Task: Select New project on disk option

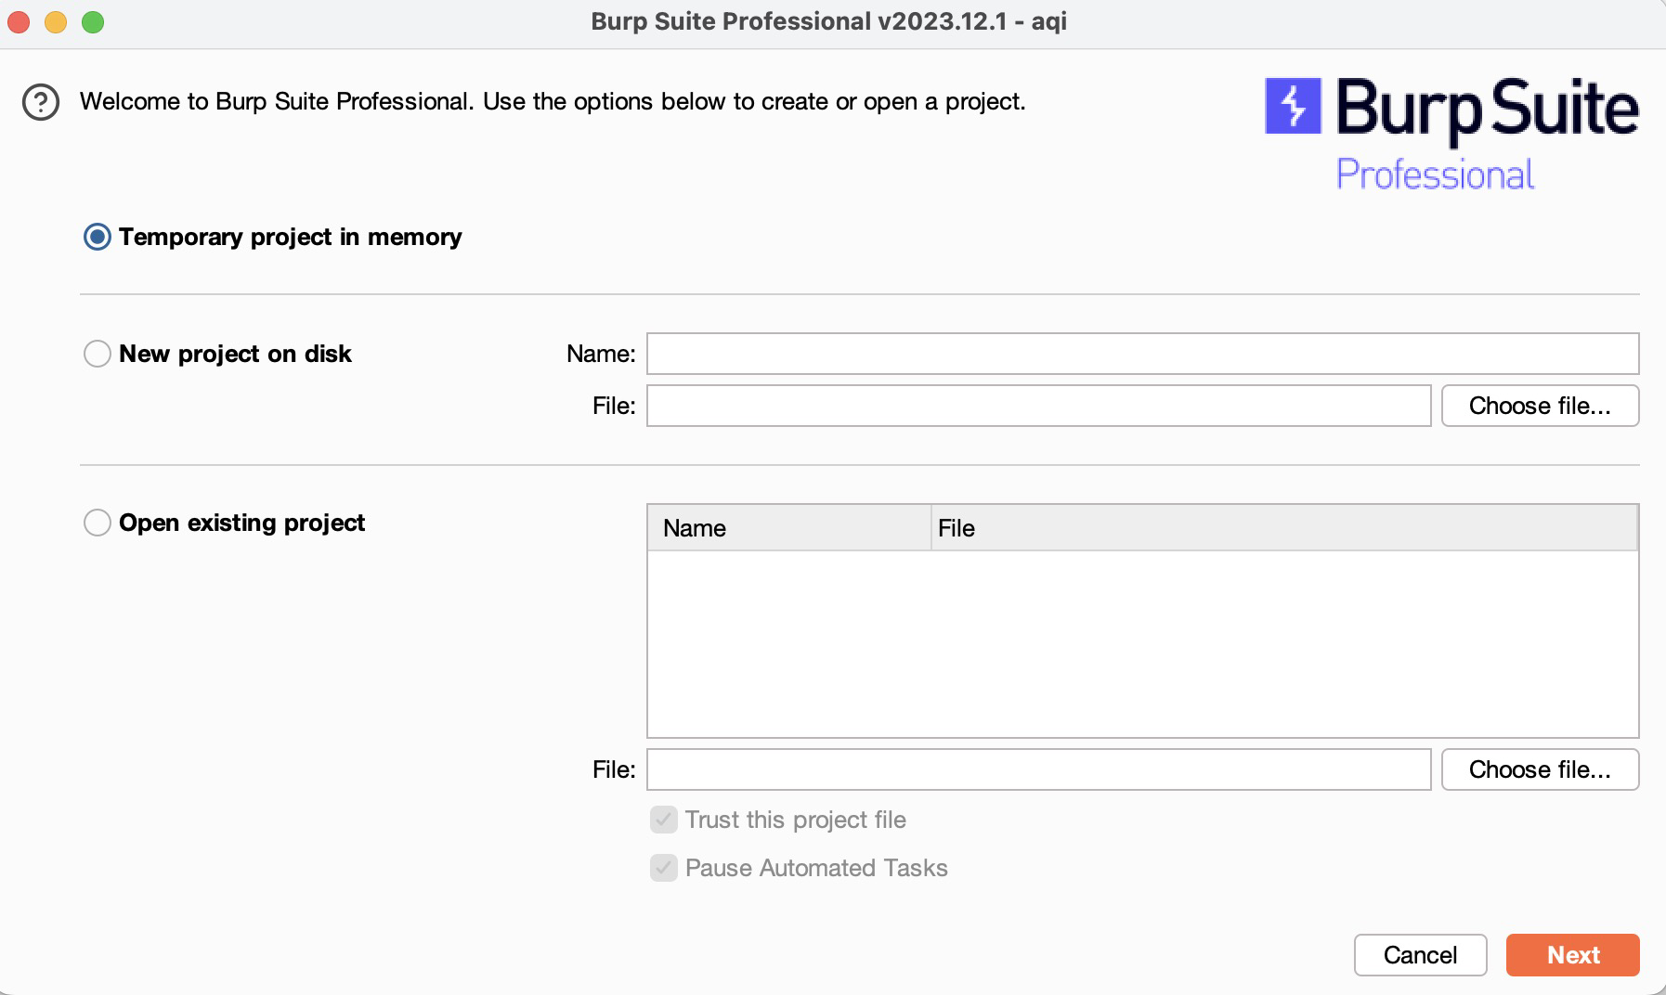Action: [98, 354]
